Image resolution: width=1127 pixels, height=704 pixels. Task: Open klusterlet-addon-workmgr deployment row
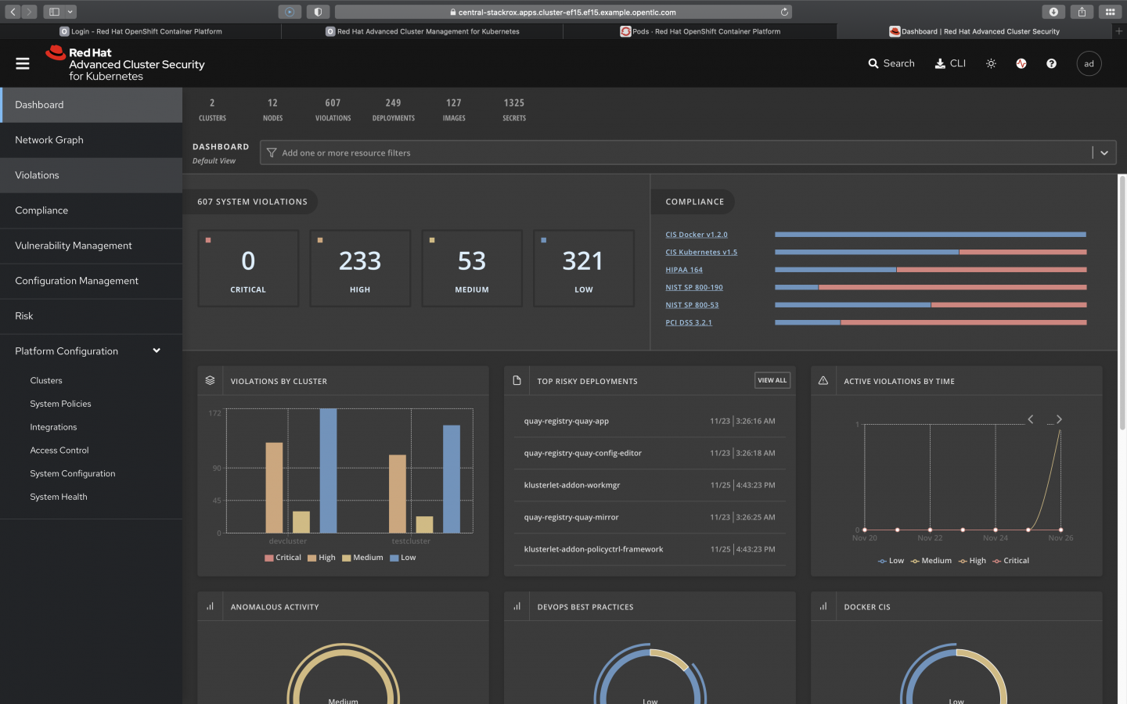[650, 485]
